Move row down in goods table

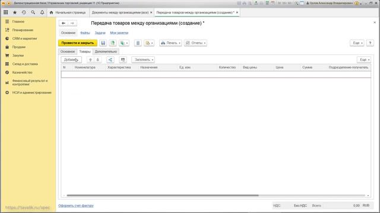[x=98, y=60]
